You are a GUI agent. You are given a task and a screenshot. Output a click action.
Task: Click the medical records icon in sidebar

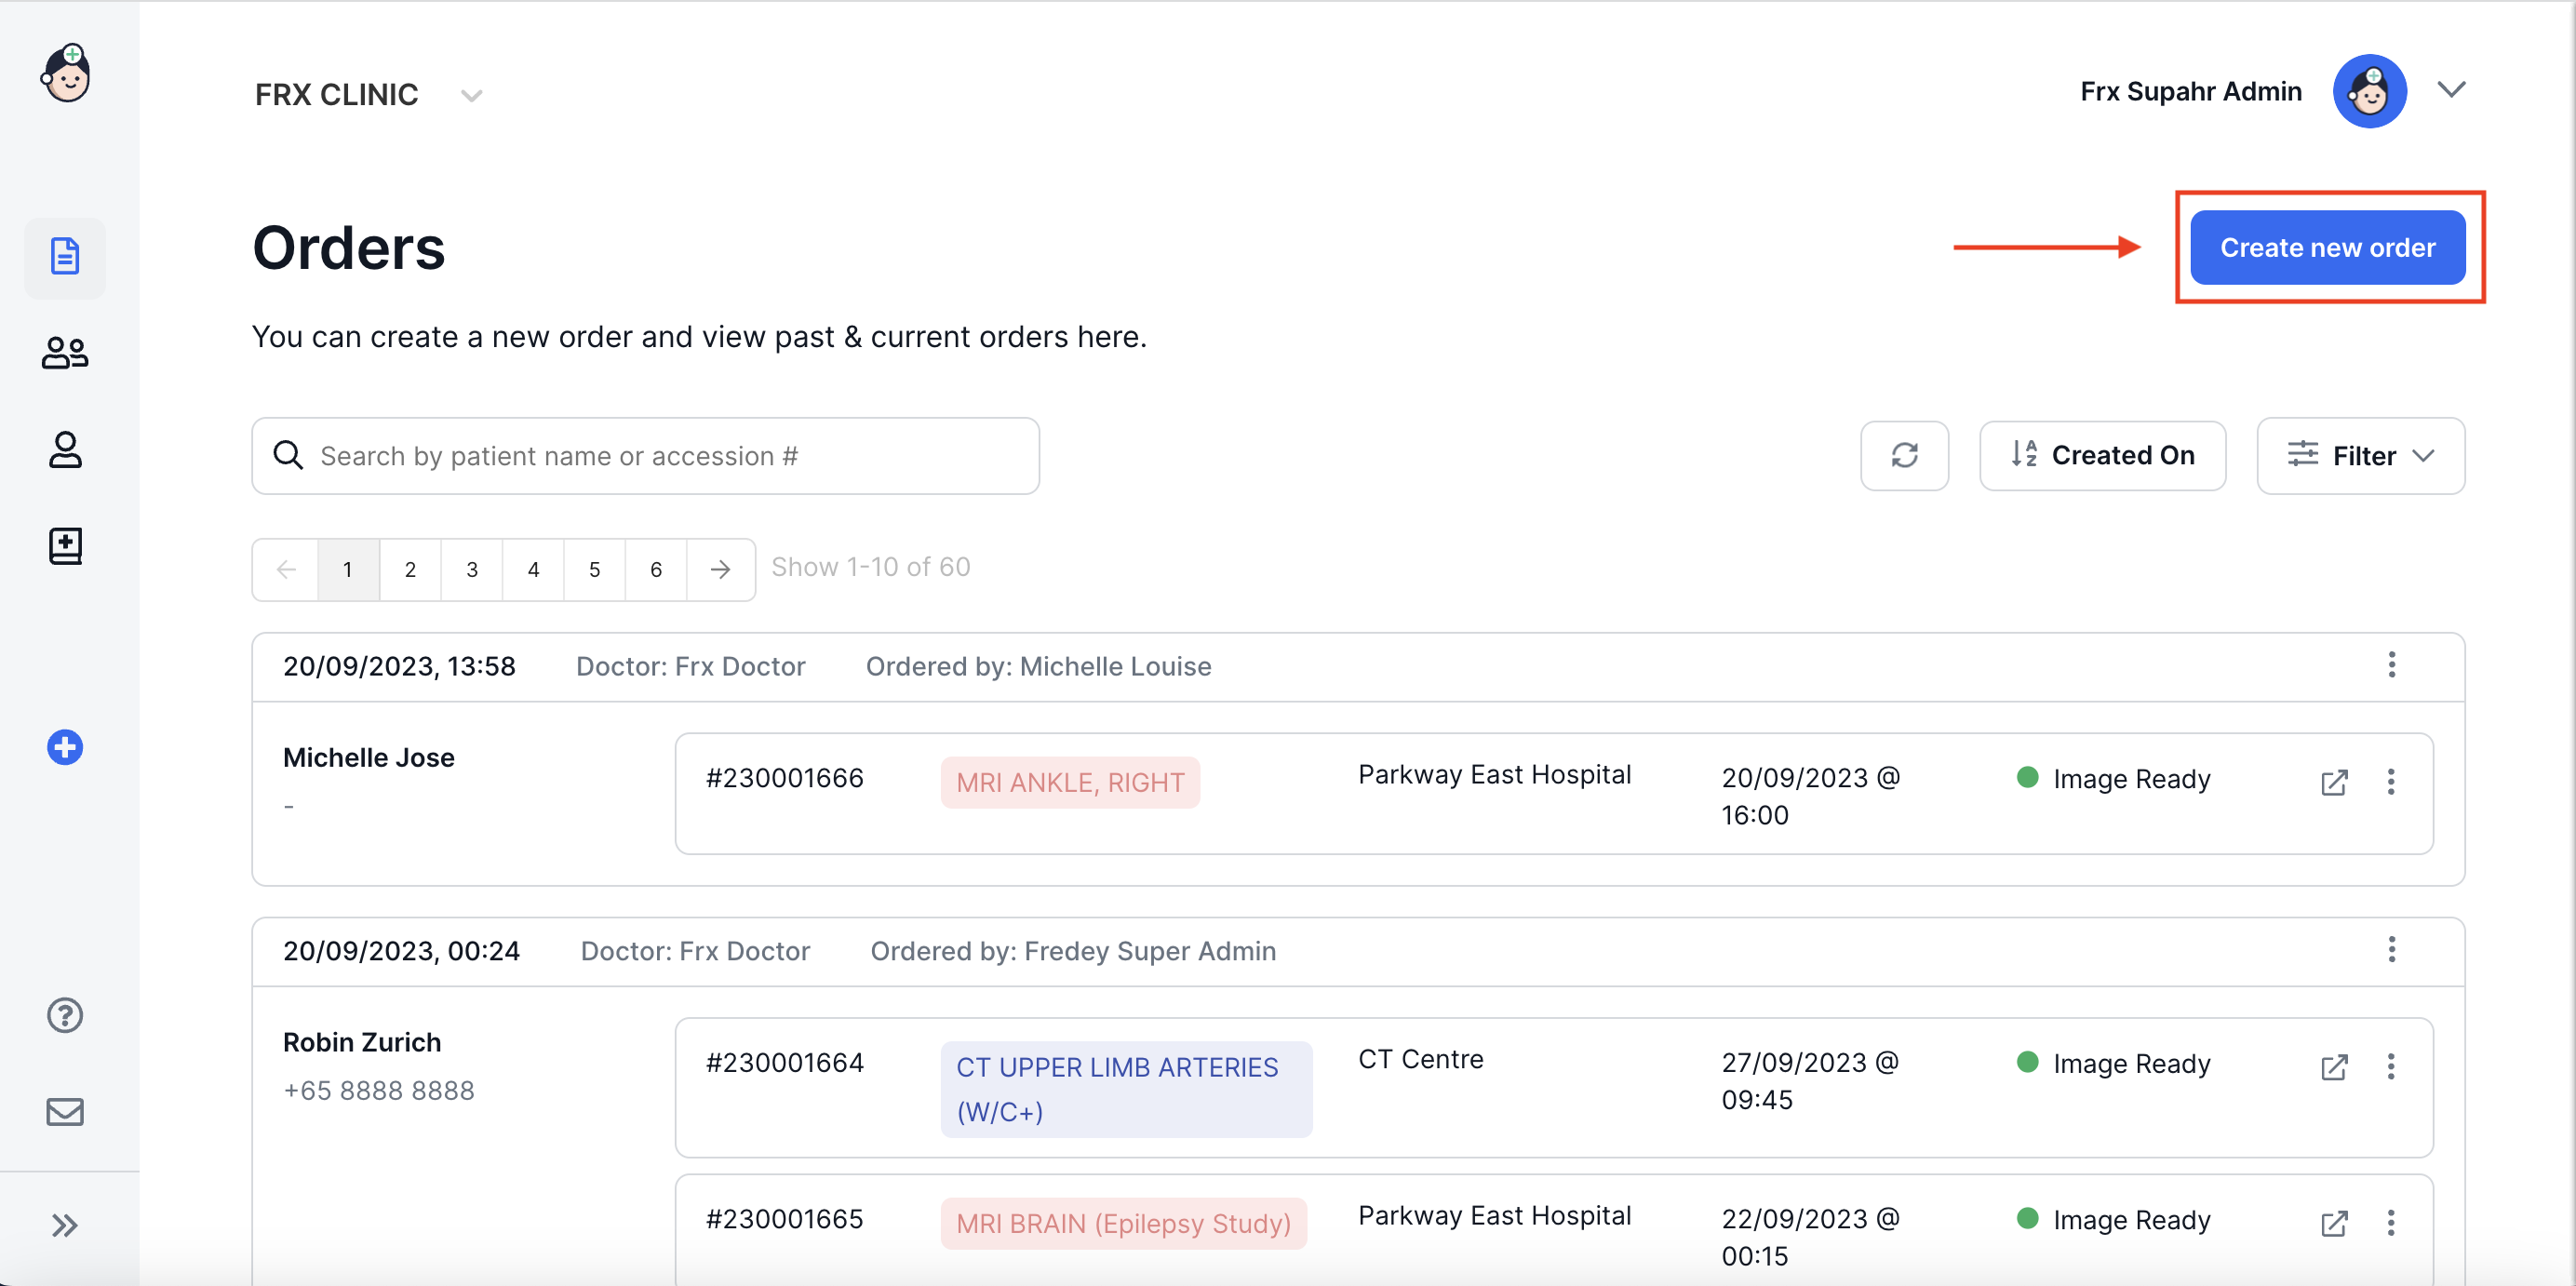tap(65, 546)
